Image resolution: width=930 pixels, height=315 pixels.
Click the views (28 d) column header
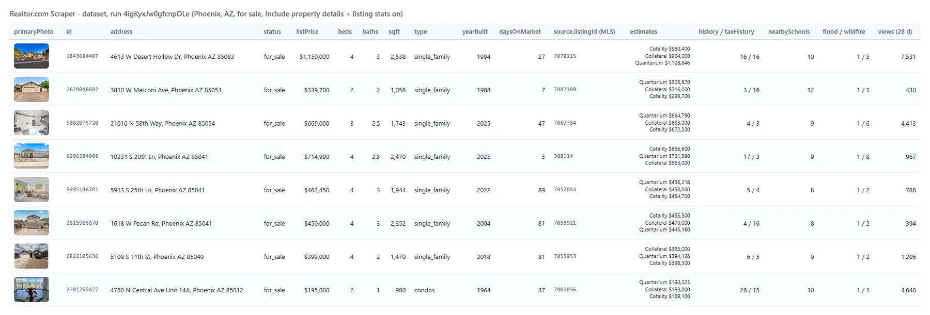click(895, 31)
